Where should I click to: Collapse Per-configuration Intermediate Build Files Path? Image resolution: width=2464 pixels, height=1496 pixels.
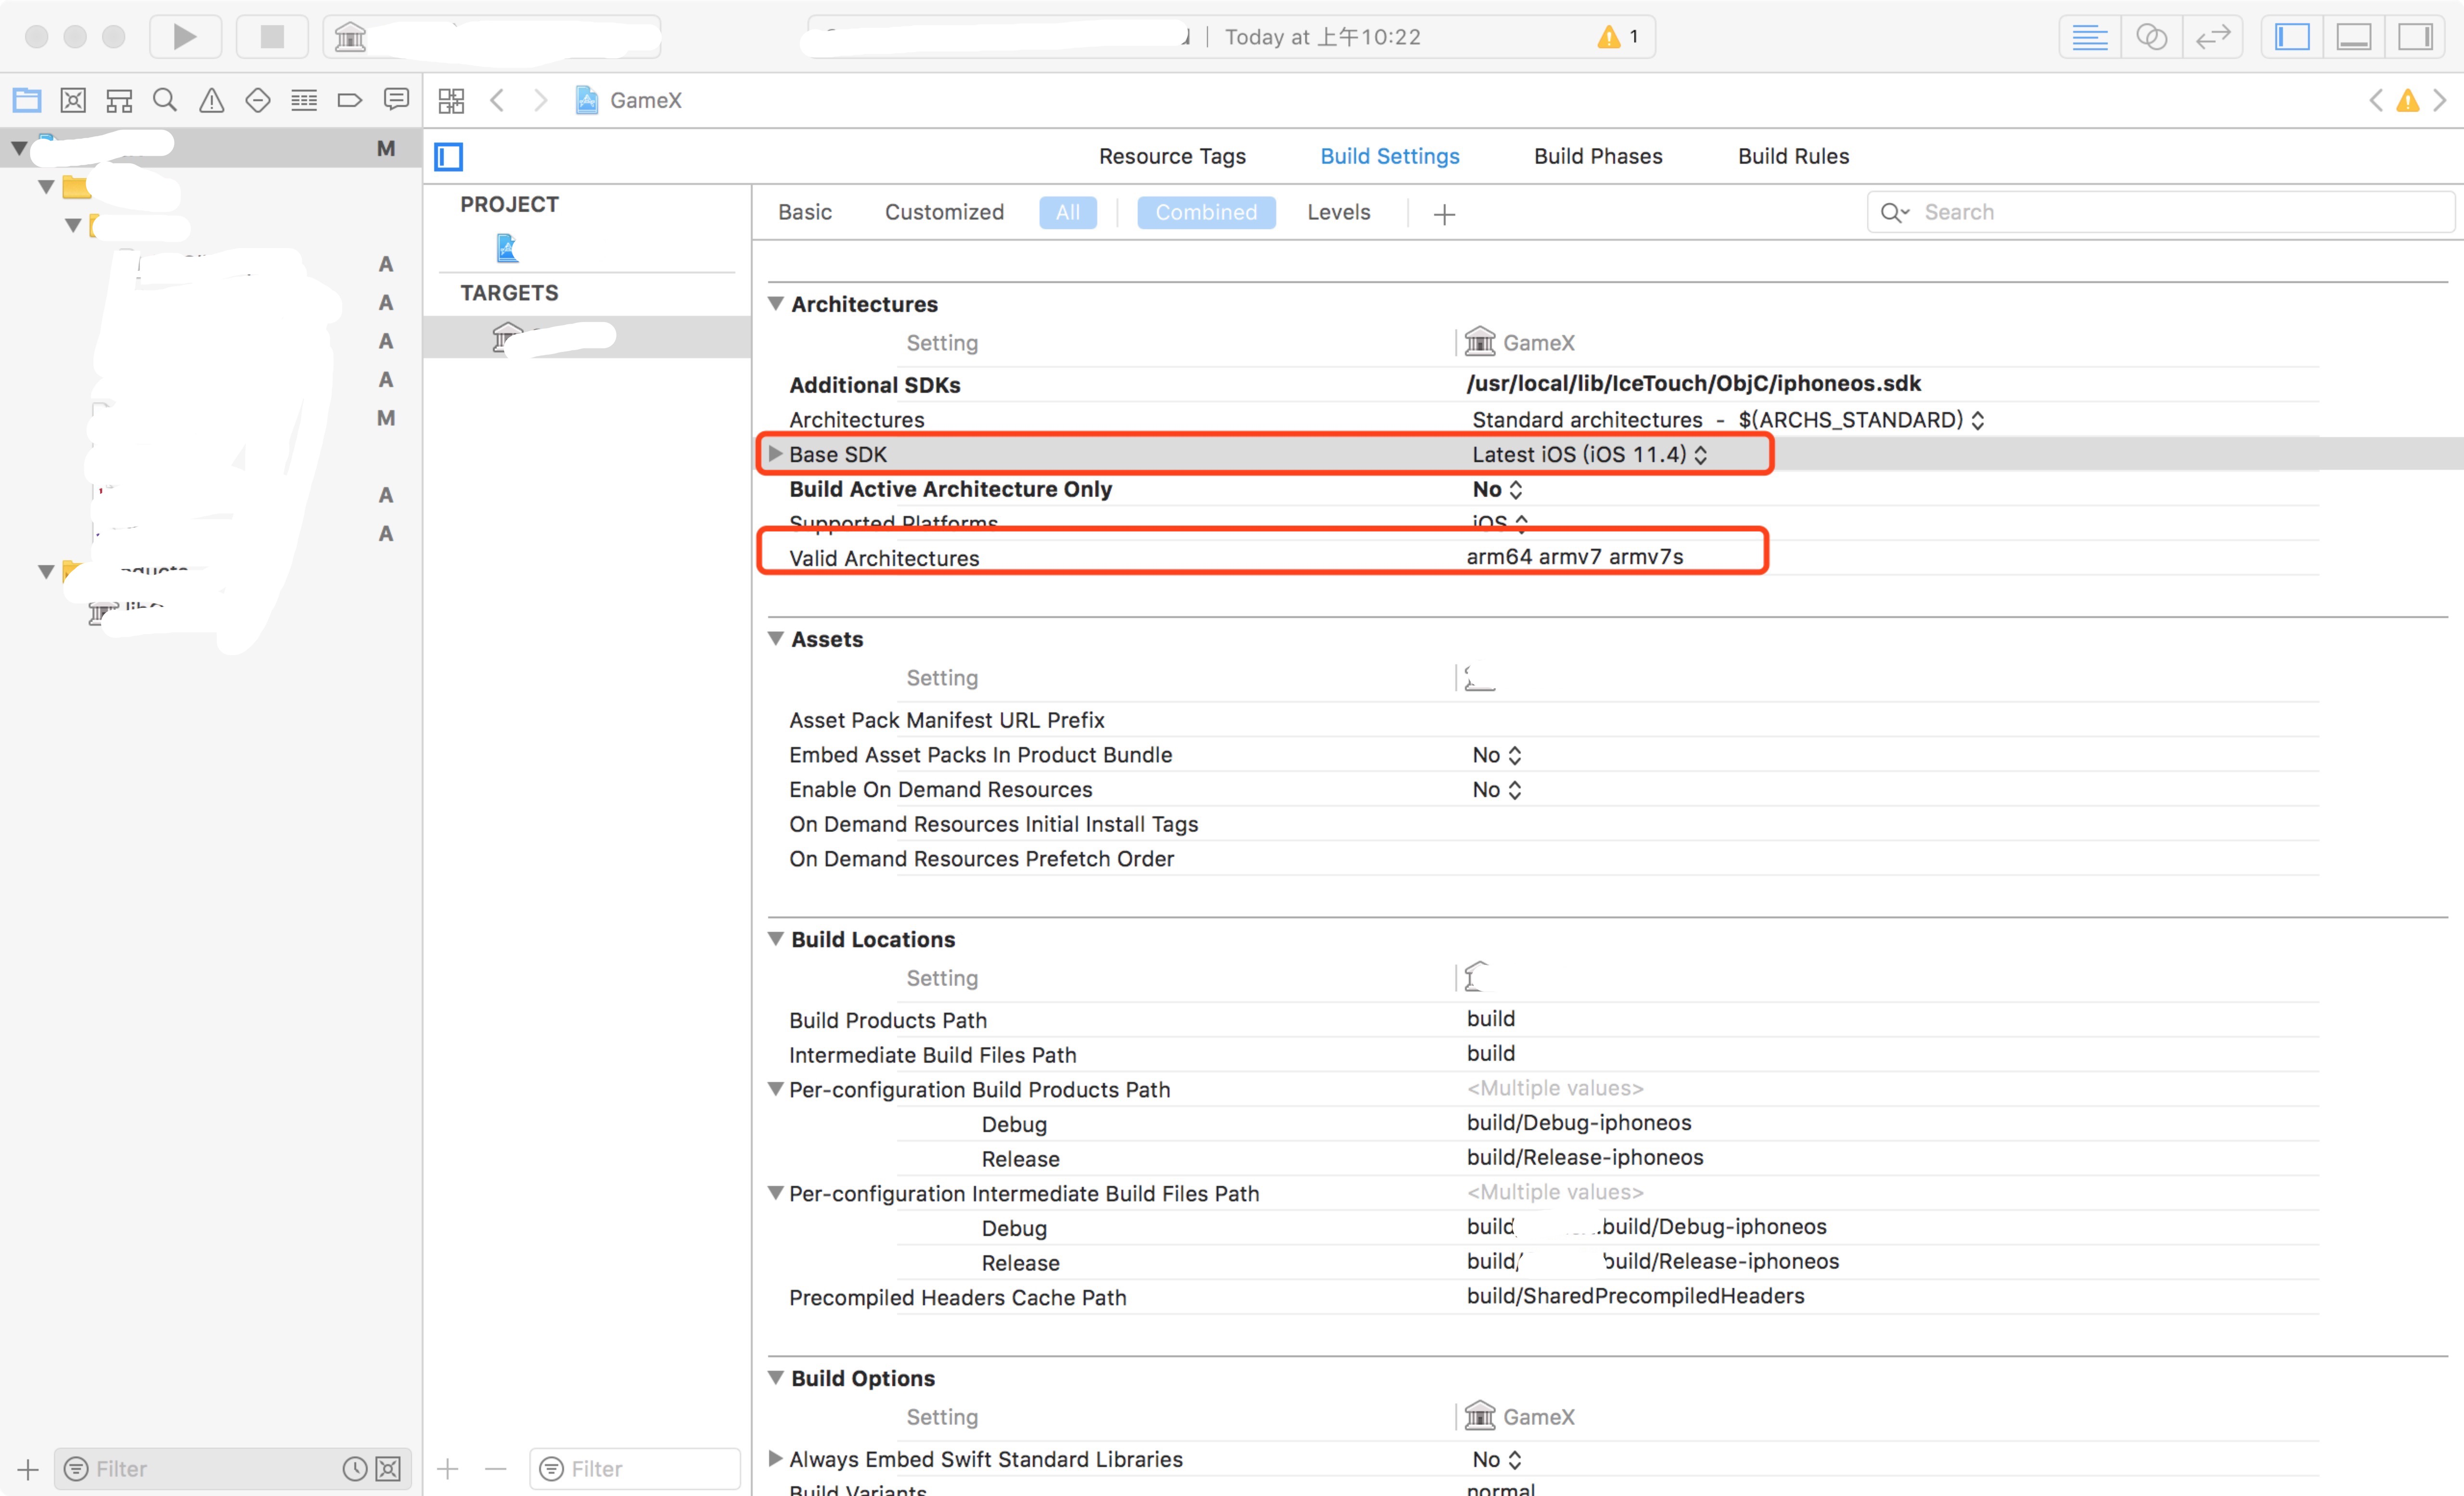pyautogui.click(x=775, y=1193)
